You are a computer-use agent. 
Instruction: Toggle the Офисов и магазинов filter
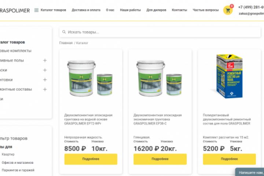[x=18, y=162]
